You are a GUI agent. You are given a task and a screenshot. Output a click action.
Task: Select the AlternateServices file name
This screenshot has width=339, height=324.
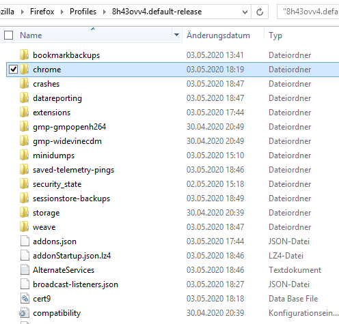pyautogui.click(x=64, y=270)
